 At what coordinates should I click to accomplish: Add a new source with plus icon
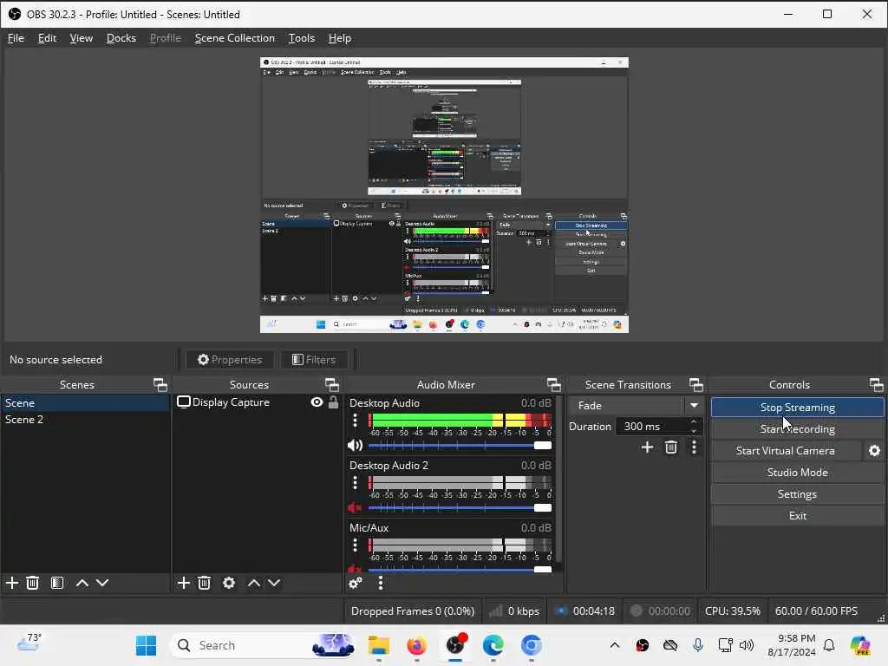point(184,583)
